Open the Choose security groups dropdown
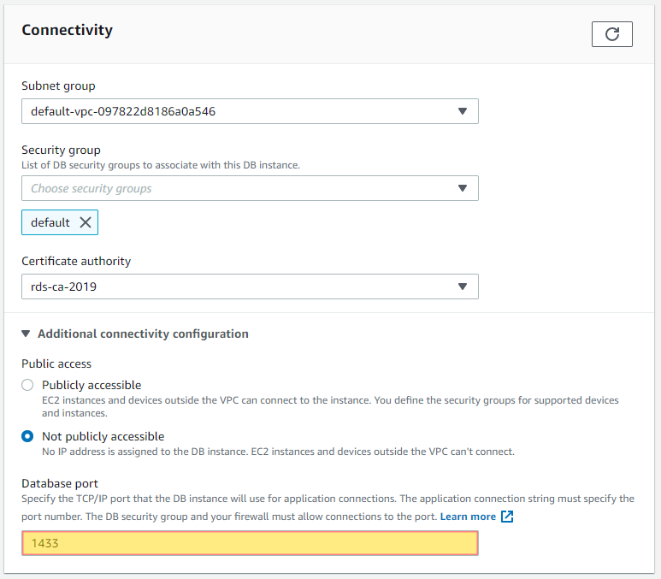 coord(250,188)
